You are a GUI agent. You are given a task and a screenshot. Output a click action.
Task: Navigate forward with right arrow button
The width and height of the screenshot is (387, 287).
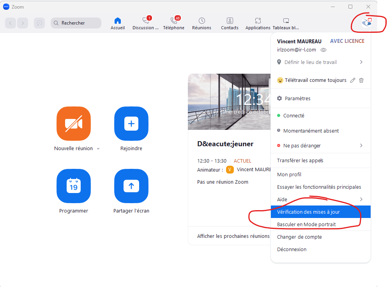pyautogui.click(x=23, y=23)
